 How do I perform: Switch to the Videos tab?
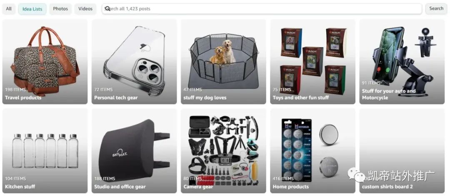(85, 9)
